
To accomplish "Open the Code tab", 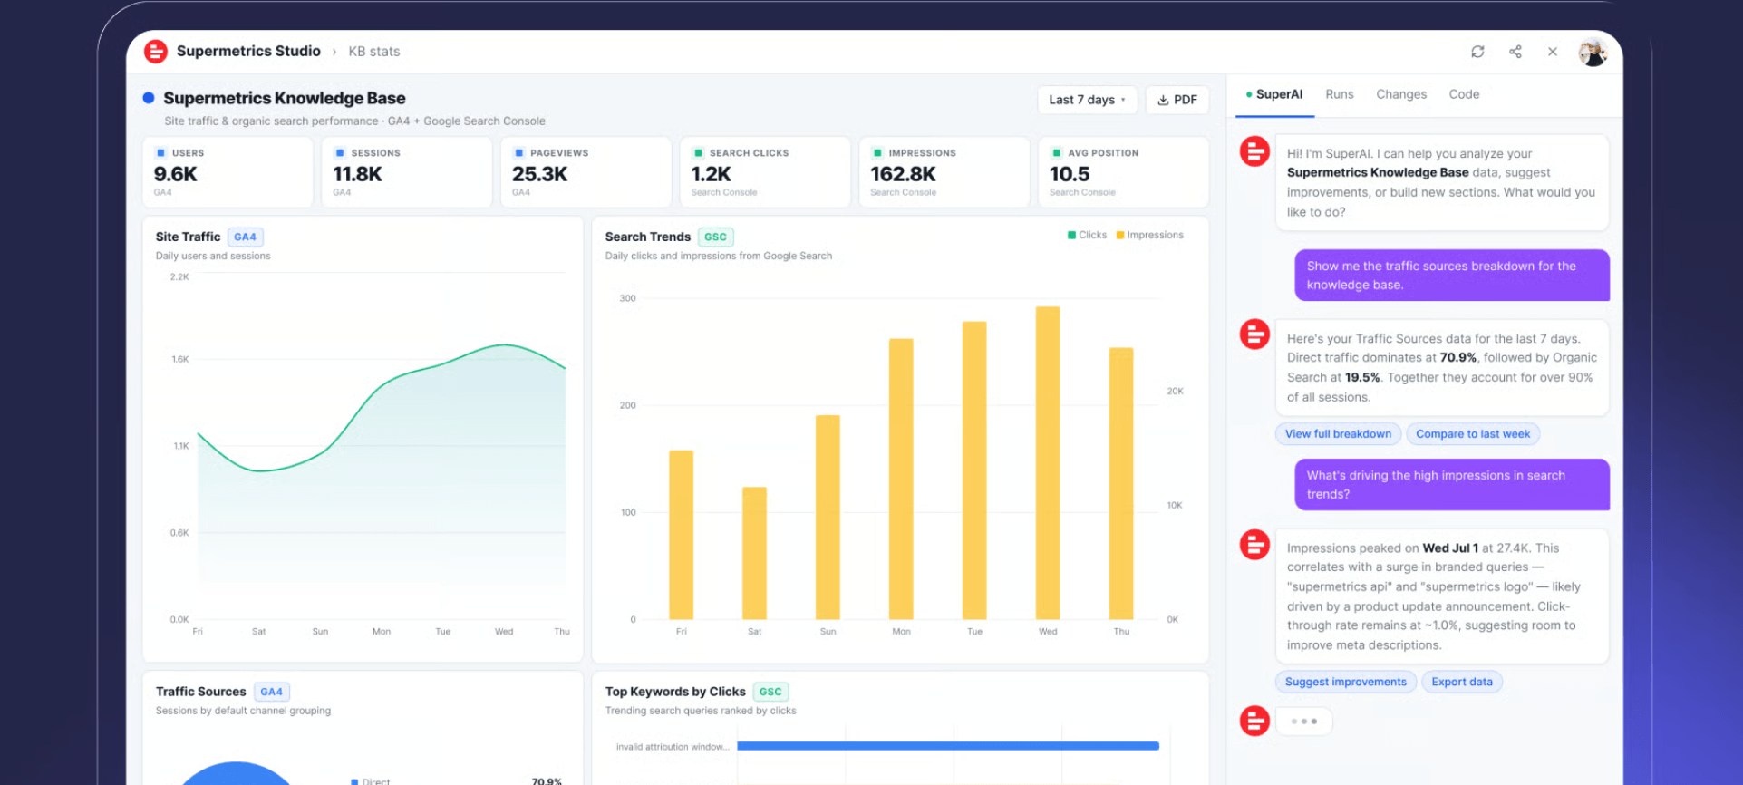I will (1464, 94).
